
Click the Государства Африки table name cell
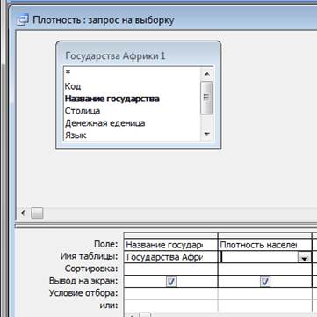170,257
